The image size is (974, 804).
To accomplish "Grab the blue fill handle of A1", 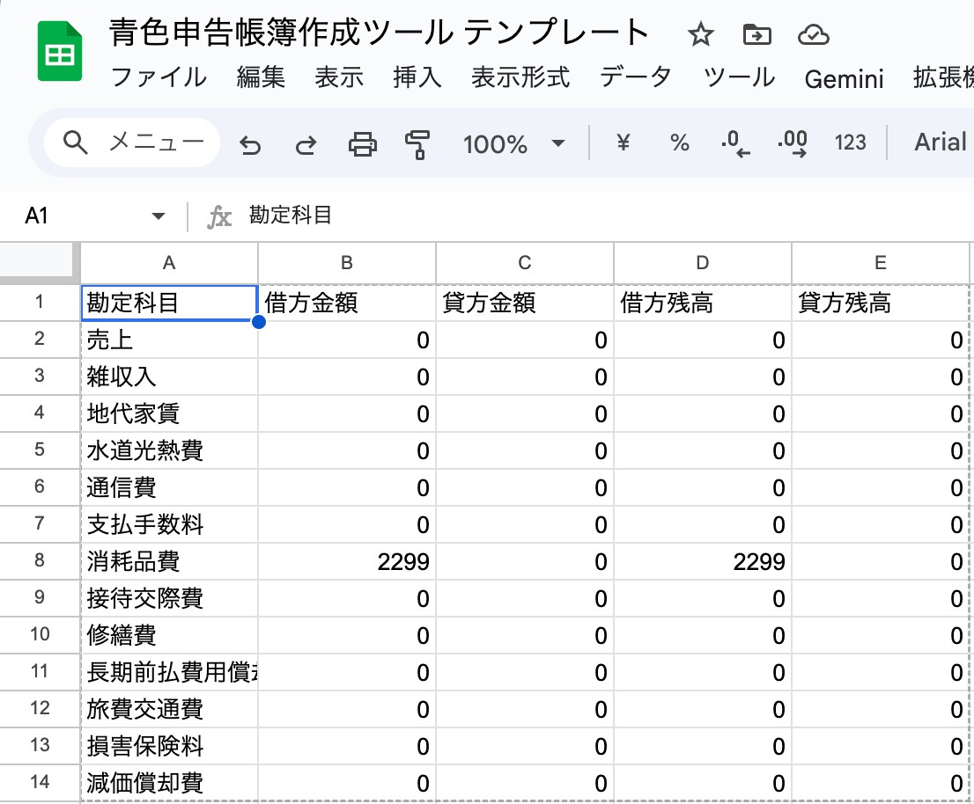I will click(258, 321).
